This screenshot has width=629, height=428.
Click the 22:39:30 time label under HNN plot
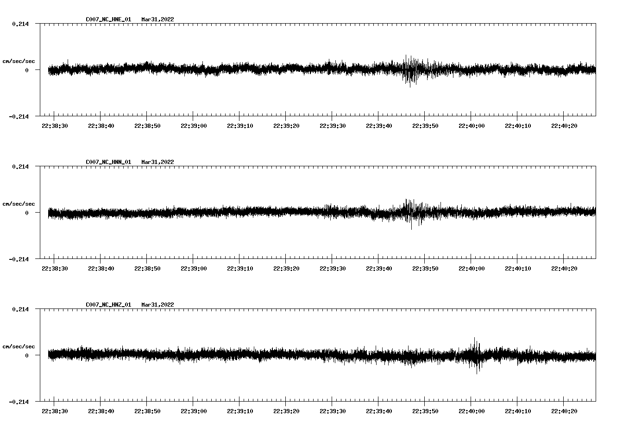coord(333,269)
